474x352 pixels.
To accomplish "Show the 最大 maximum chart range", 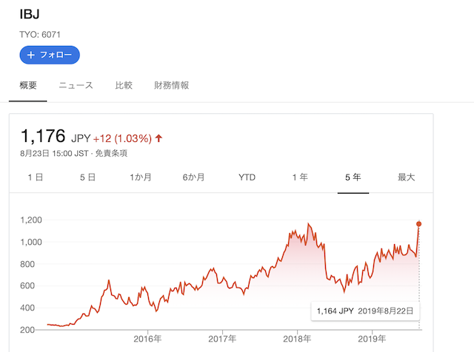I will click(407, 177).
